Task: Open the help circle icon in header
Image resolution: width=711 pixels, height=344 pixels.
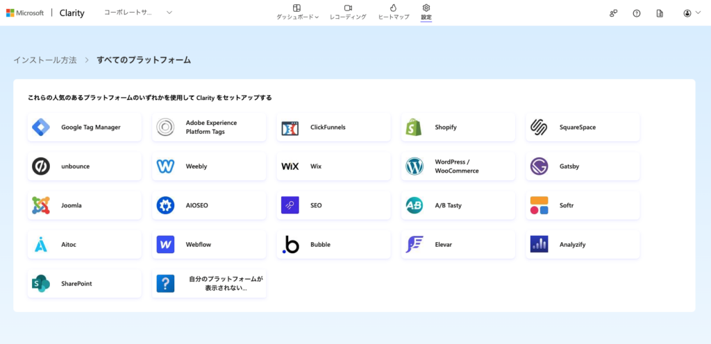Action: pos(637,13)
